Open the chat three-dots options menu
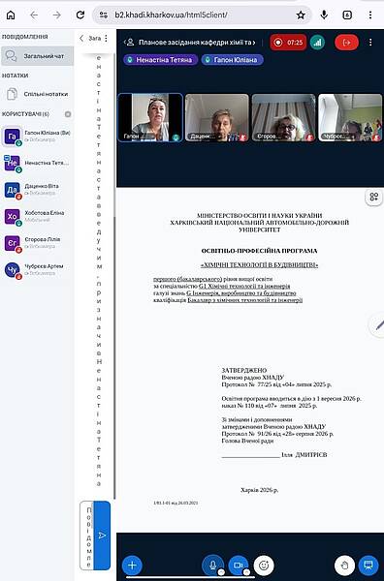The width and height of the screenshot is (384, 581). coord(106,38)
